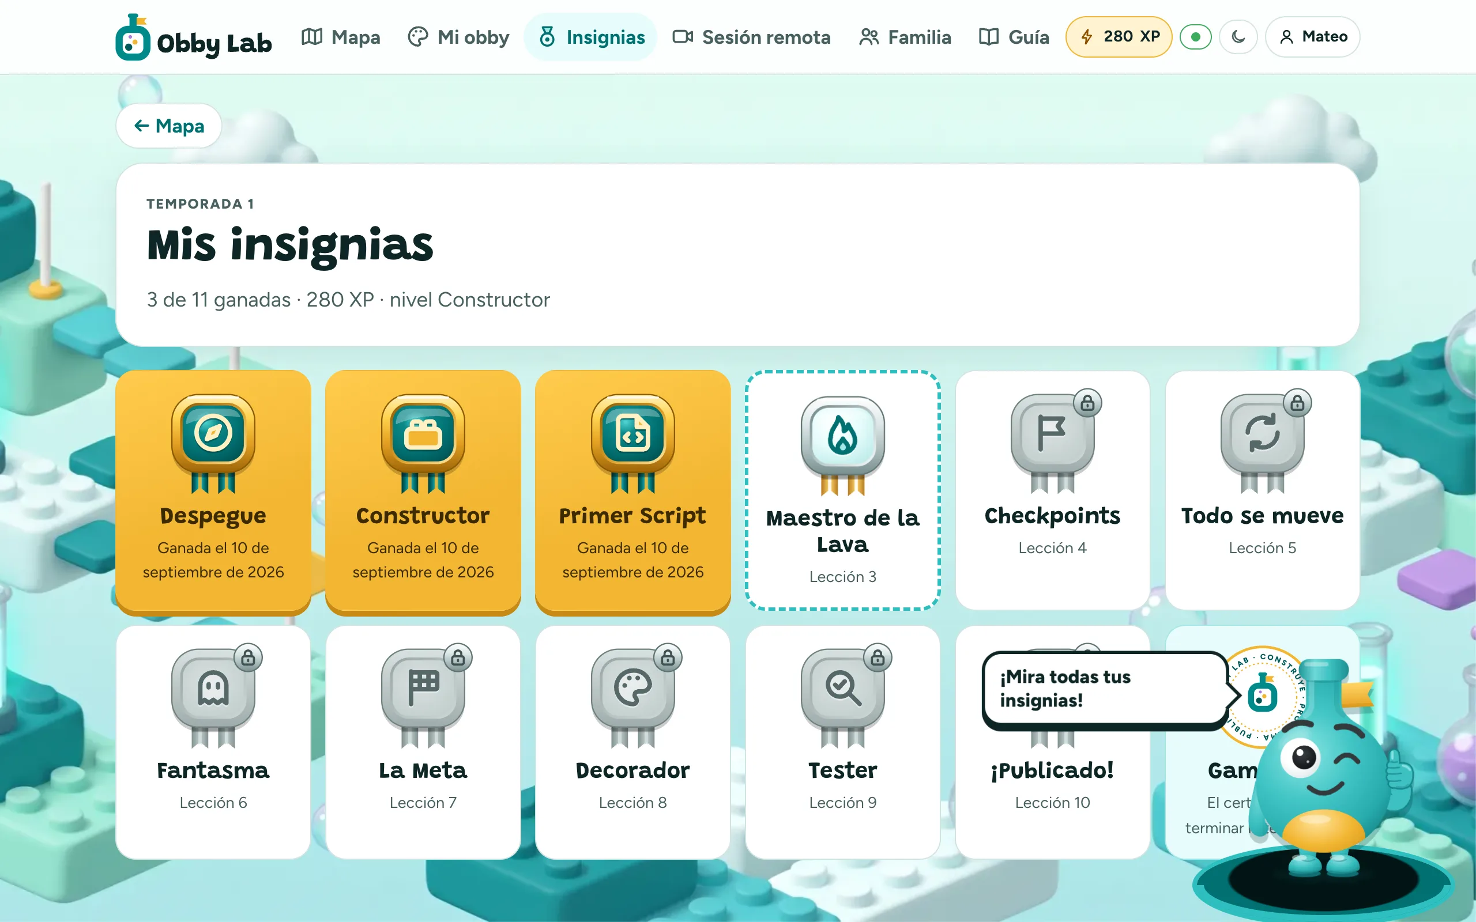The width and height of the screenshot is (1476, 922).
Task: Click the ¡Publicado! card title
Action: pos(1052,771)
